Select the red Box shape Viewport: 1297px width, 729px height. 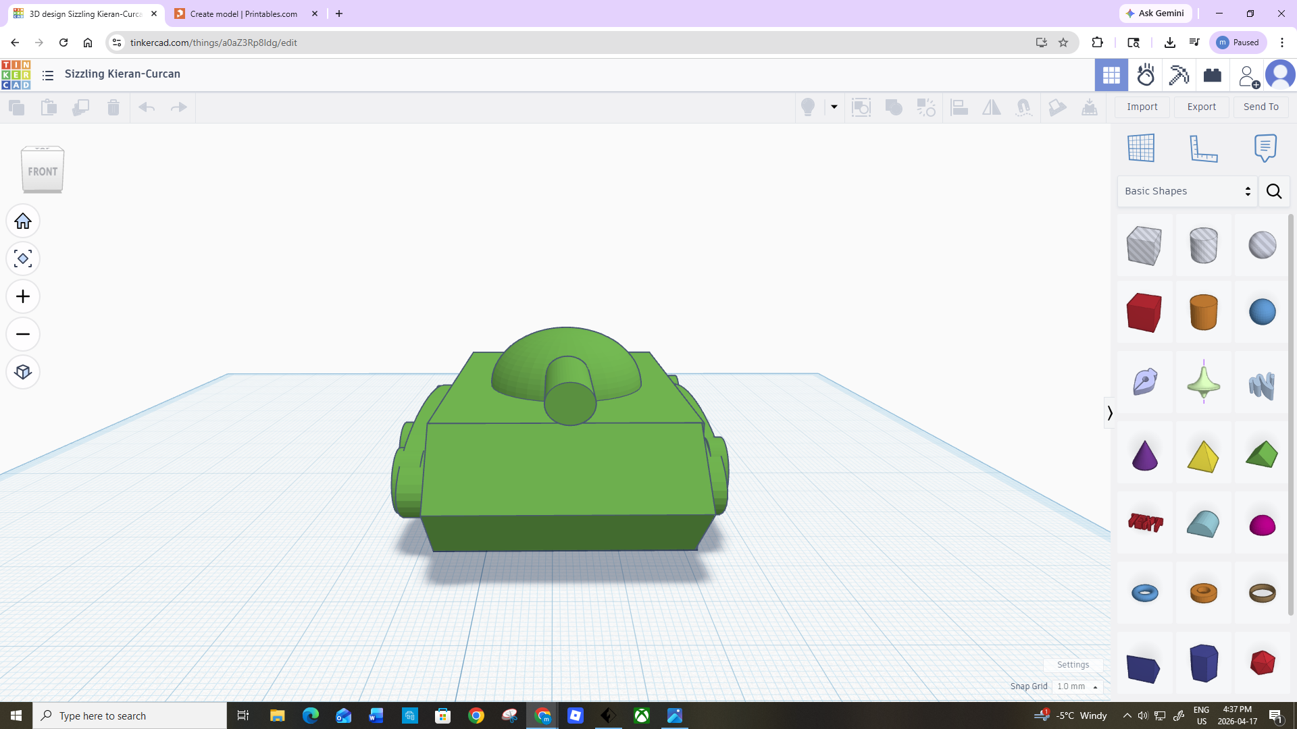pos(1144,313)
